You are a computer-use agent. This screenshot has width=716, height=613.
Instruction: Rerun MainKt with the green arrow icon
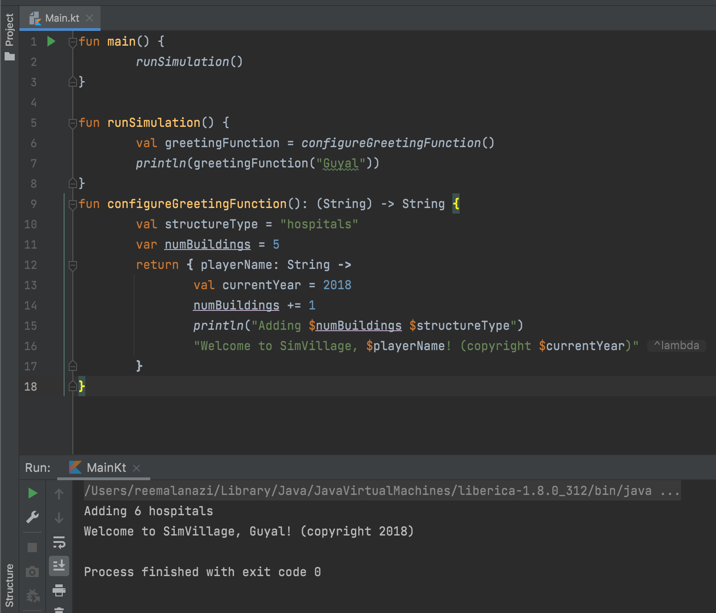pos(32,493)
